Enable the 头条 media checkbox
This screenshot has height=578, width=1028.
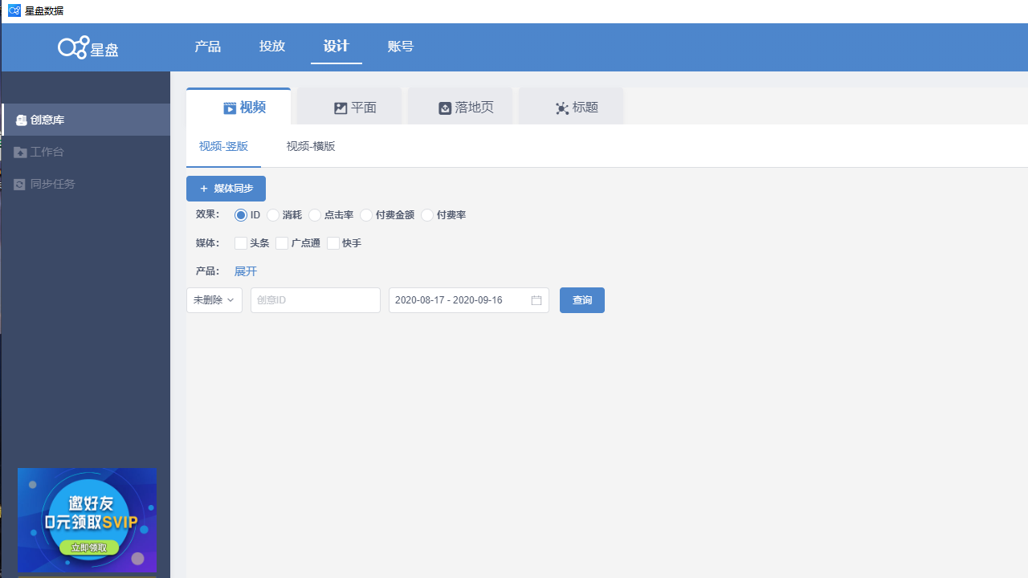pyautogui.click(x=240, y=242)
